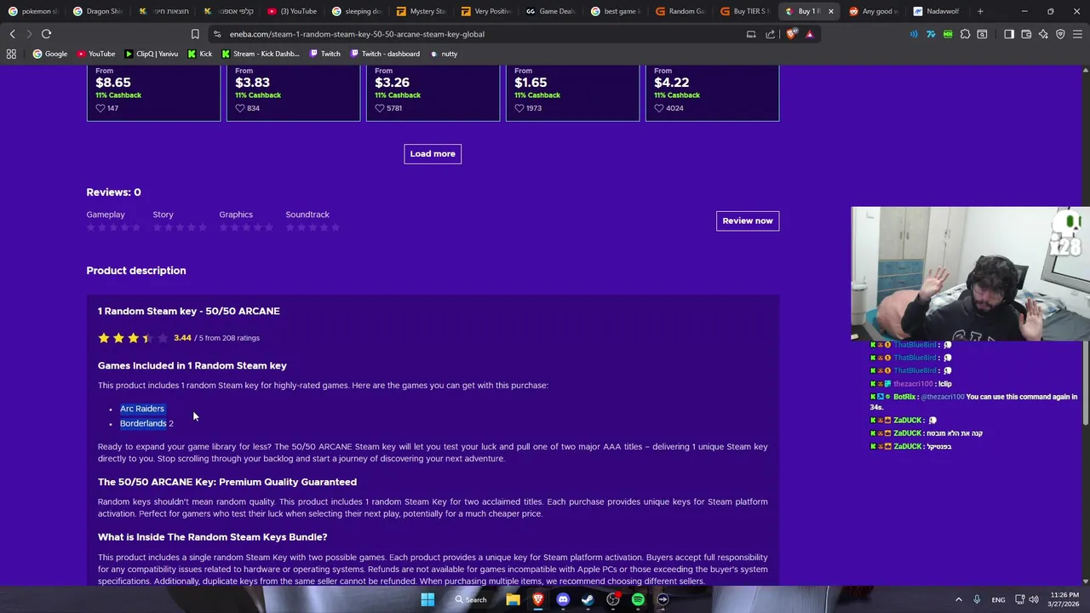1090x613 pixels.
Task: Bookmark this page with the bookmark icon
Action: coord(195,34)
